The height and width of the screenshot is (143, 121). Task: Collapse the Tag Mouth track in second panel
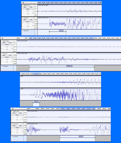tap(11, 66)
